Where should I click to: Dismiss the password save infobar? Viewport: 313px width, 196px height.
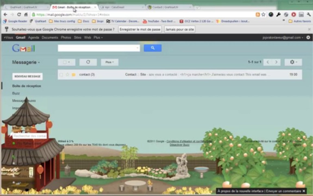(x=309, y=29)
